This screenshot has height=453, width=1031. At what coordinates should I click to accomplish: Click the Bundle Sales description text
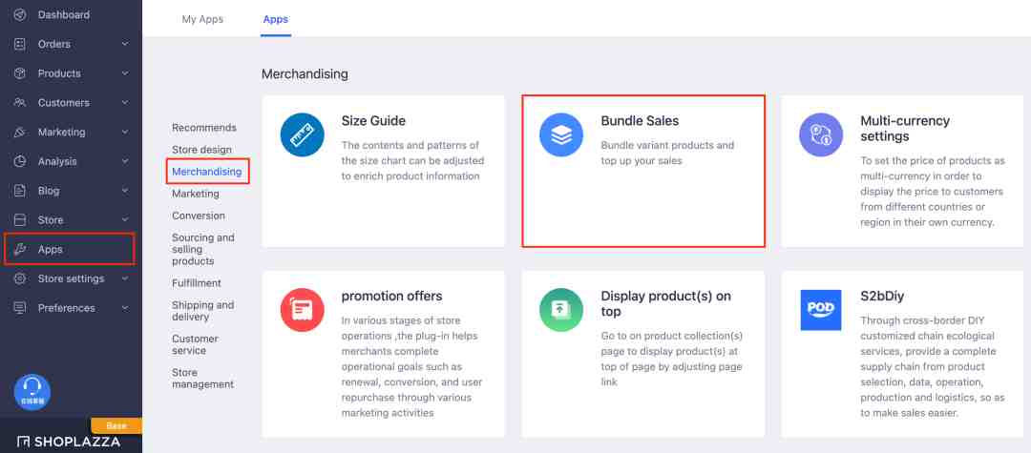[x=667, y=153]
